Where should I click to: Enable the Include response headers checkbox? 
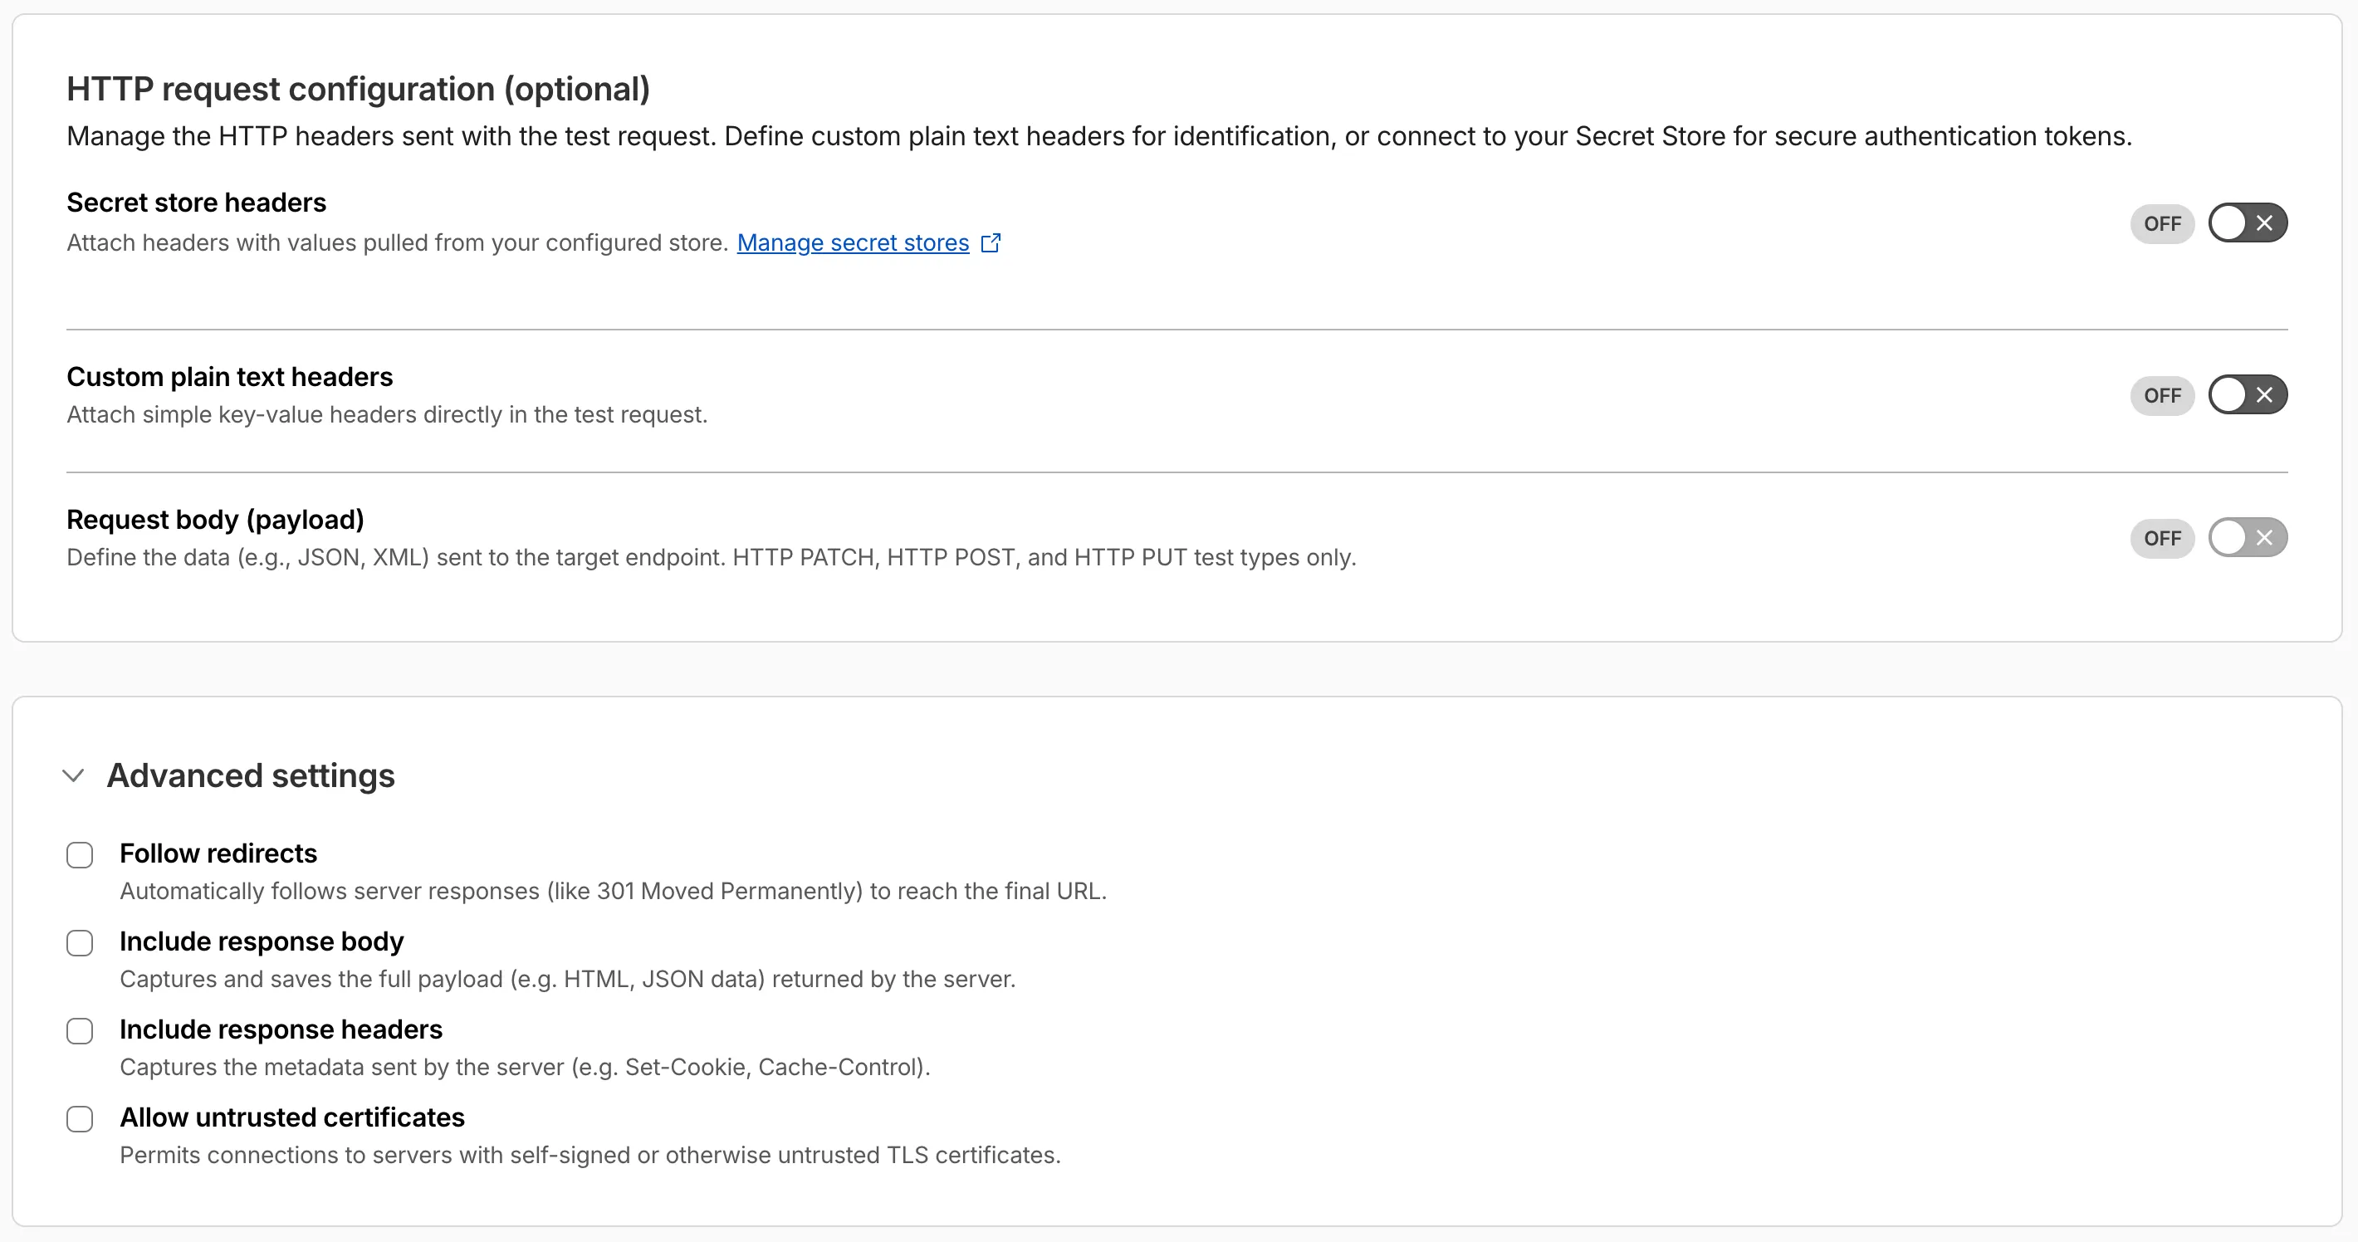[80, 1030]
